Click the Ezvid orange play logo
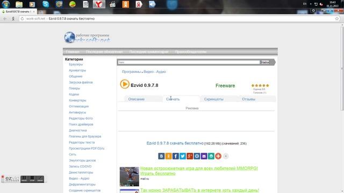 point(125,84)
